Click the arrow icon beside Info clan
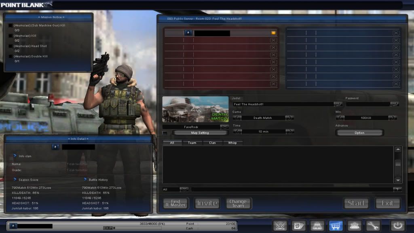 (x=15, y=156)
